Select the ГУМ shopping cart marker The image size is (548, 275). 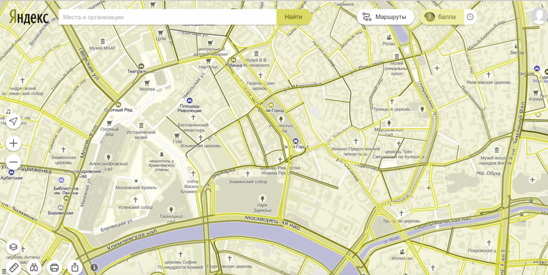tap(177, 135)
